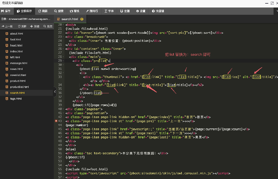Open the Theme (主题) menu
This screenshot has width=278, height=179.
(125, 11)
